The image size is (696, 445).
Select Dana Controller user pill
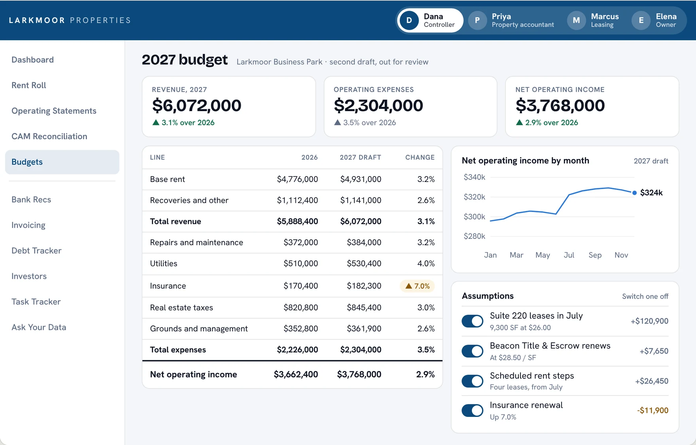click(430, 21)
